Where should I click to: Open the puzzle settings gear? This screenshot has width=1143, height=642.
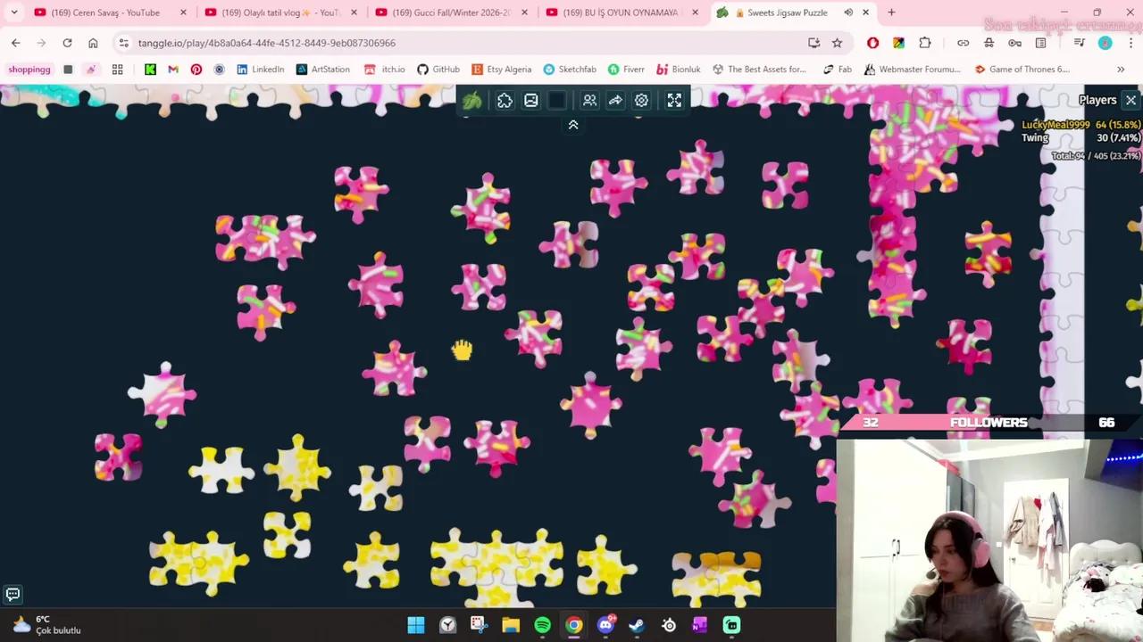point(641,101)
